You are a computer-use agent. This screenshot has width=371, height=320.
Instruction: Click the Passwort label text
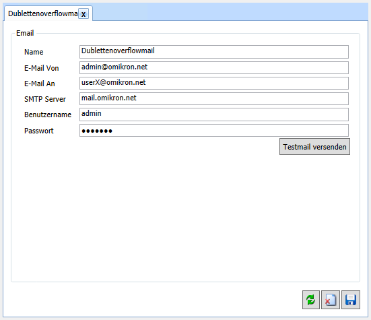[39, 131]
